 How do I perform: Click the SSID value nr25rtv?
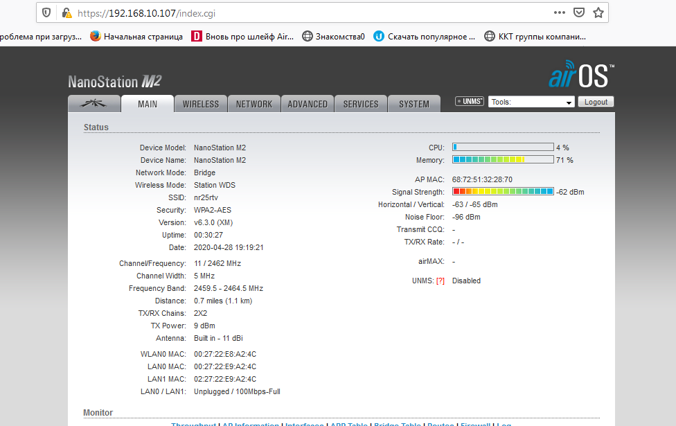click(206, 197)
